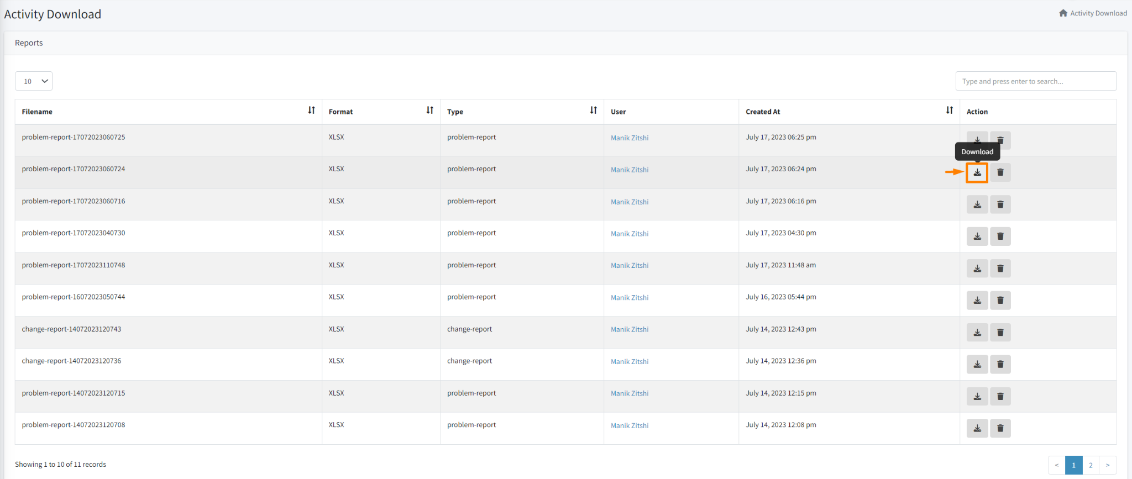This screenshot has width=1132, height=479.
Task: Download change-report-14072023120736 report
Action: click(x=977, y=365)
